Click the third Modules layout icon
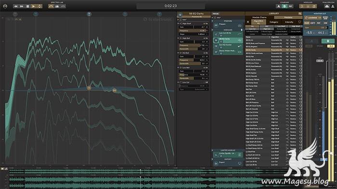 (314, 6)
